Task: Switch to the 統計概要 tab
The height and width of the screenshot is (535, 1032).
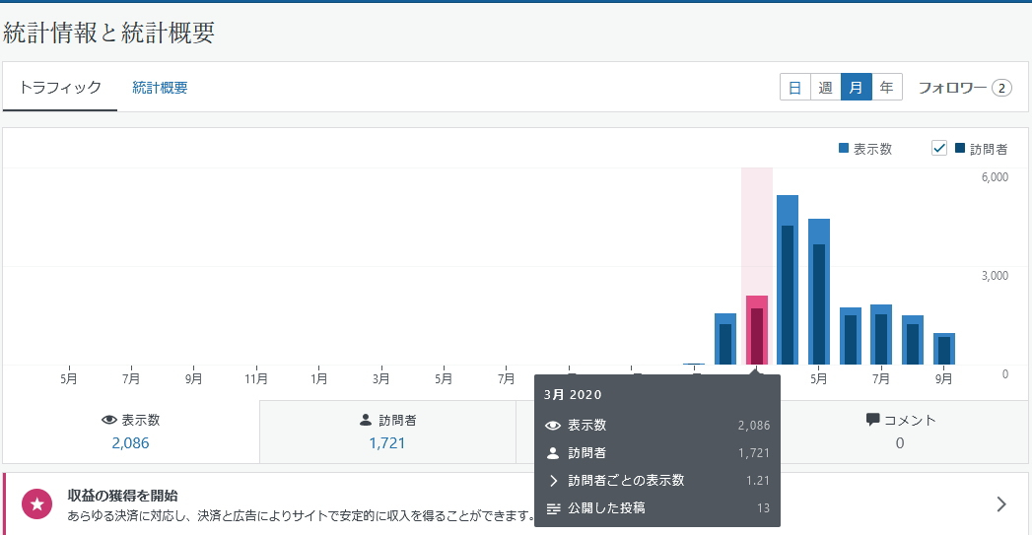Action: click(x=161, y=88)
